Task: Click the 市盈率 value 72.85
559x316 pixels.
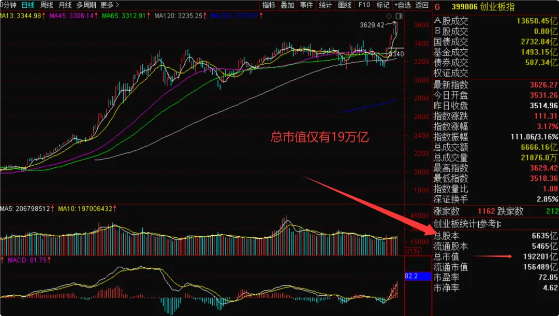Action: click(548, 277)
